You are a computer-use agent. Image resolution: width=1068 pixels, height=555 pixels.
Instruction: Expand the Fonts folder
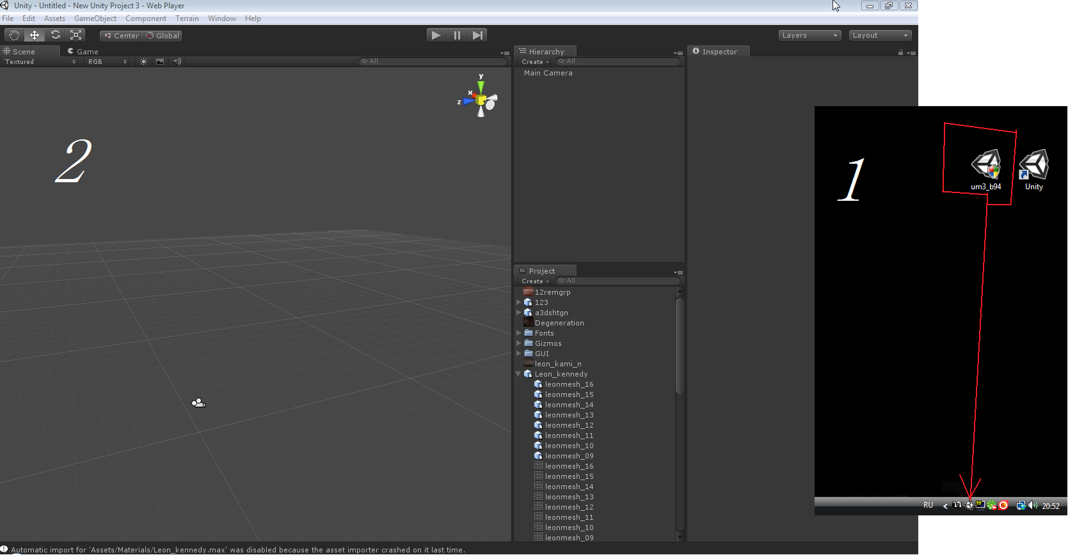518,333
